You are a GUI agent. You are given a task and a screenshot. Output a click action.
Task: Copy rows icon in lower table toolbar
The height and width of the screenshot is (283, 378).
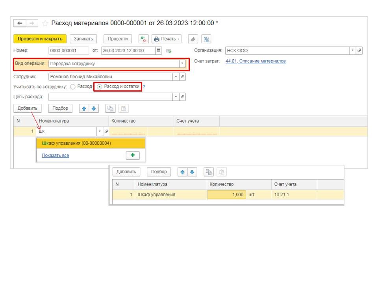(209, 172)
